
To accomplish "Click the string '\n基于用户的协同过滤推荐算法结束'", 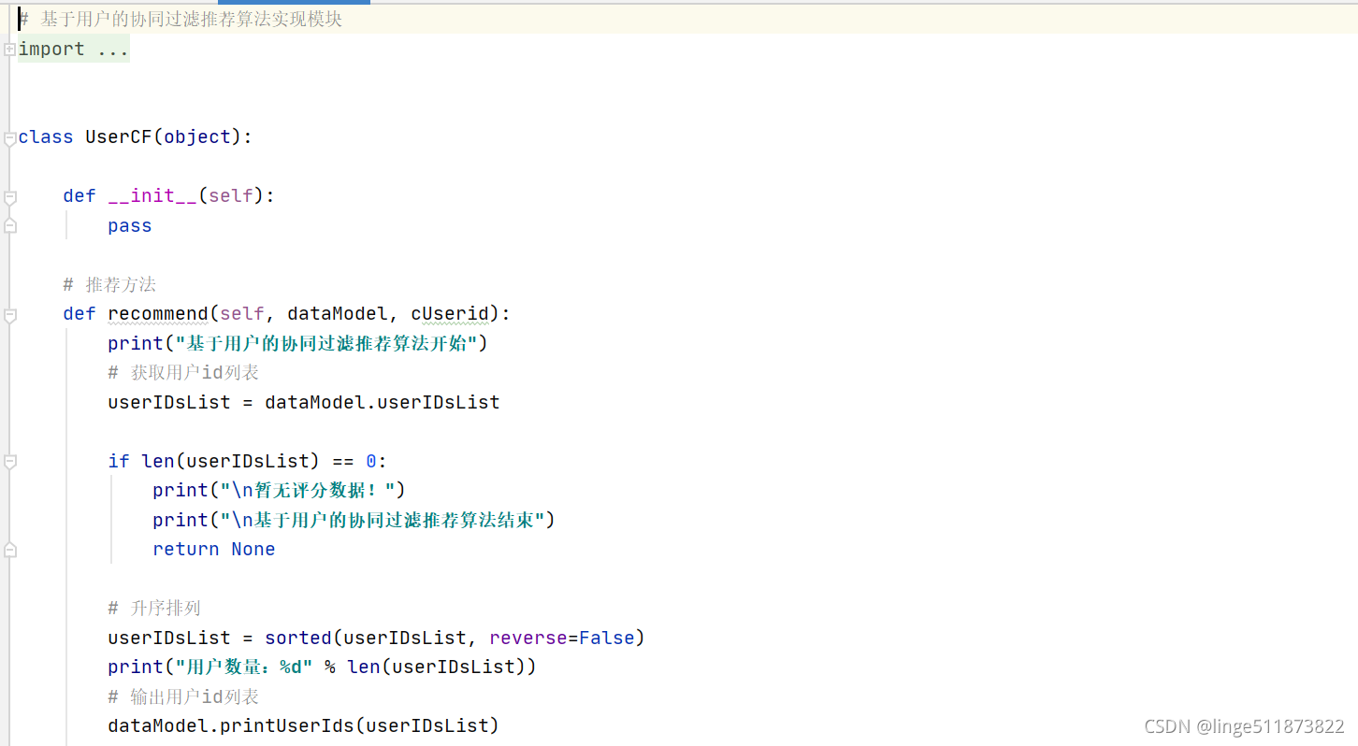I will coord(383,520).
